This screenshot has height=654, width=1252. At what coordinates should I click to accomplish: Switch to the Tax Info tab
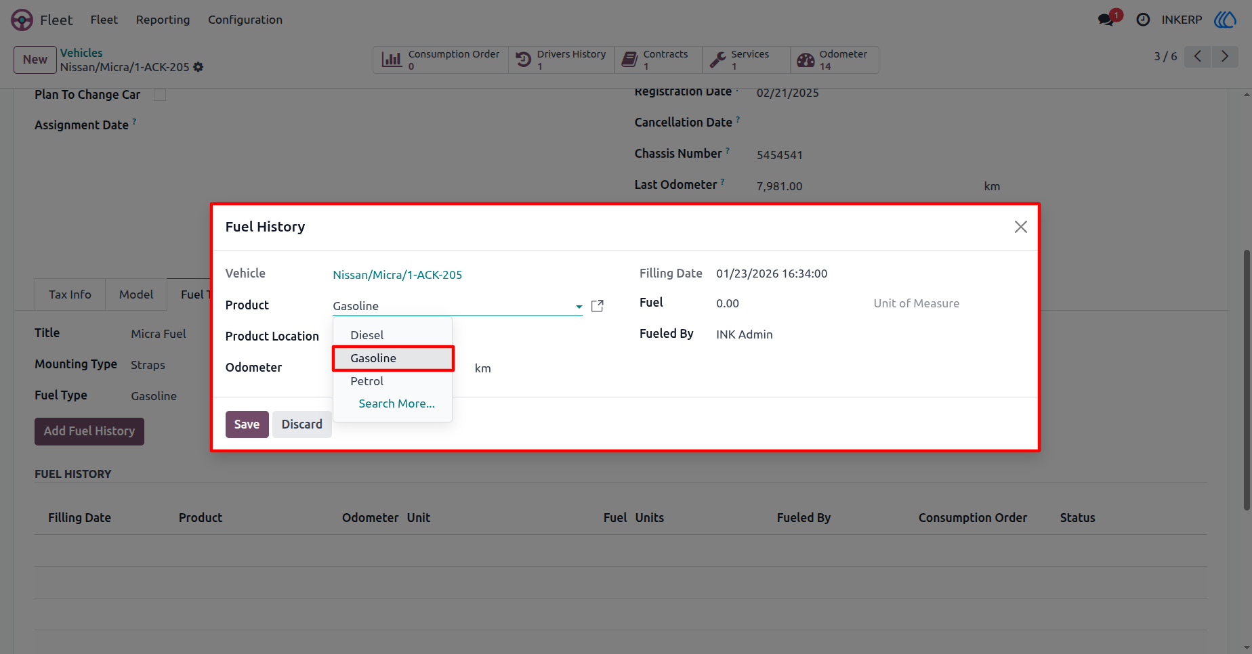(x=70, y=295)
